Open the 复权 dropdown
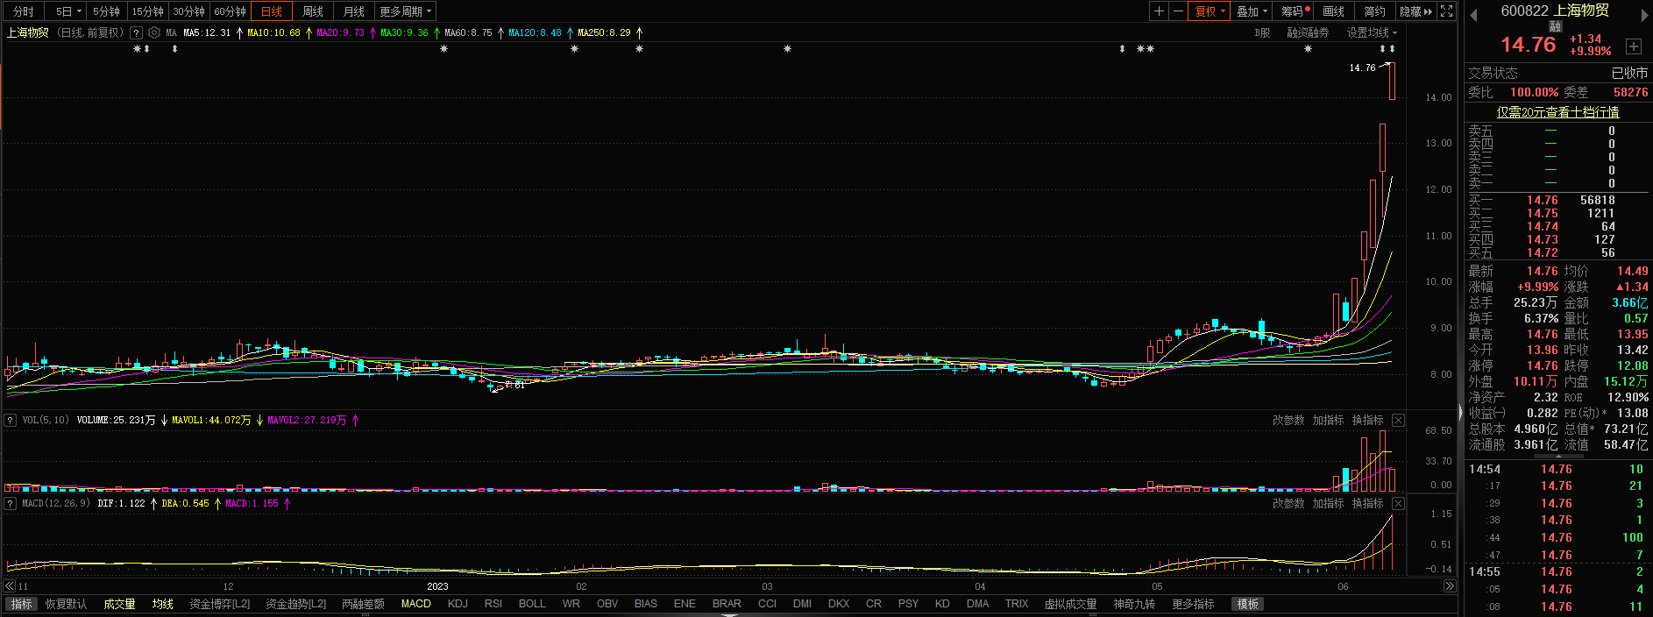 (1210, 11)
